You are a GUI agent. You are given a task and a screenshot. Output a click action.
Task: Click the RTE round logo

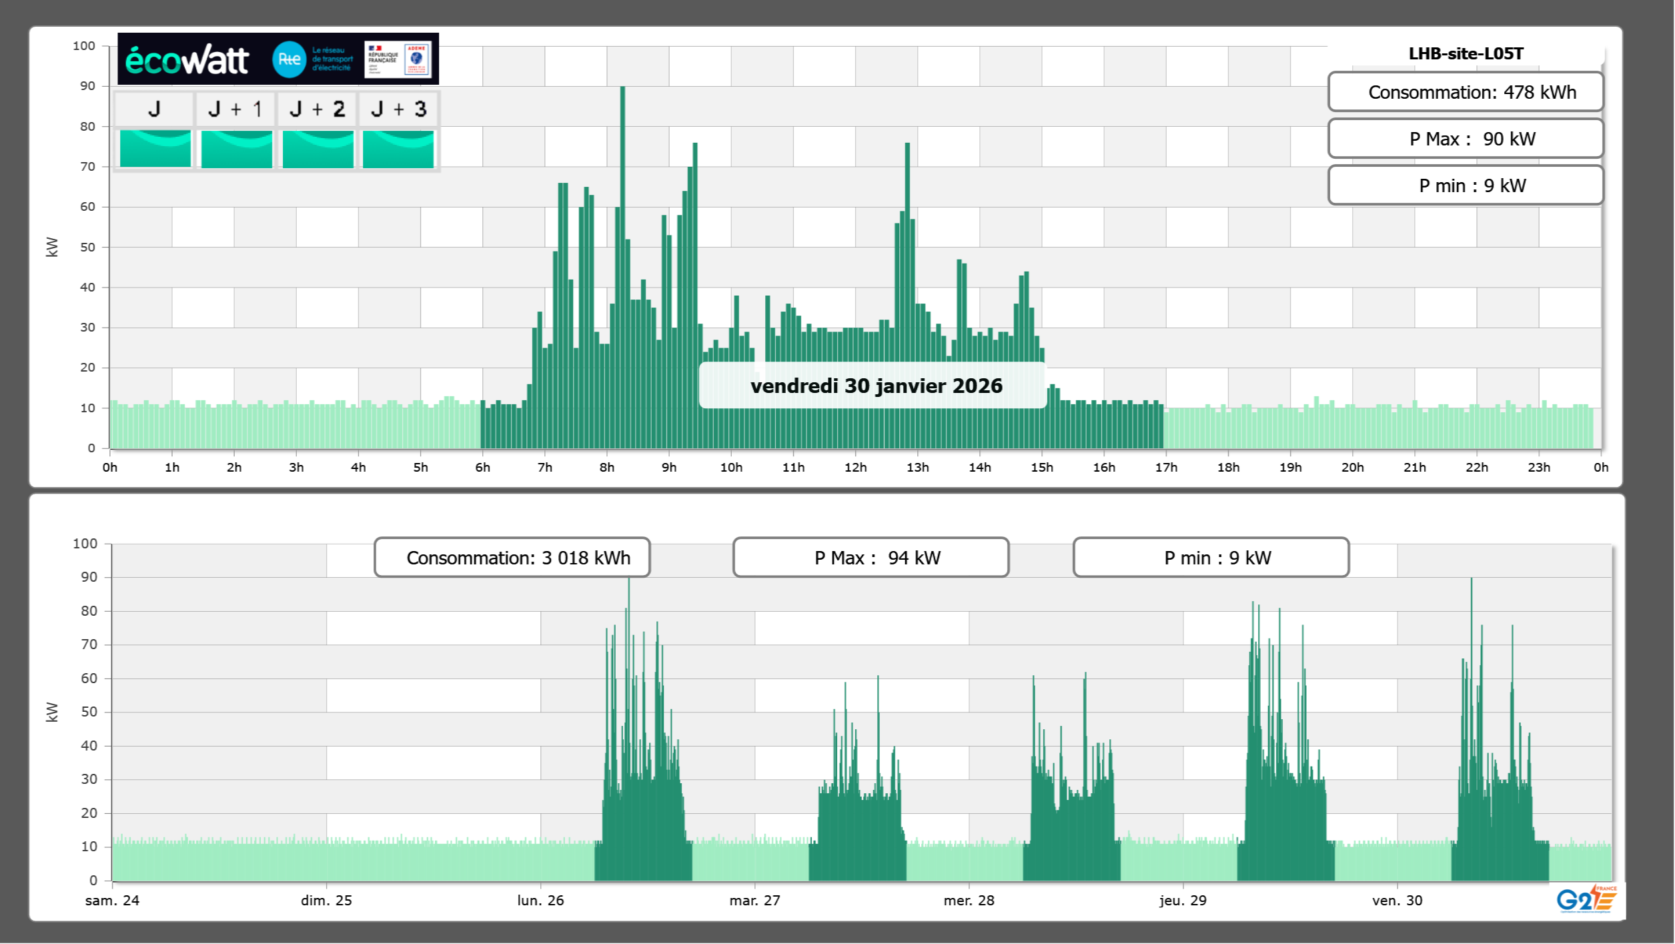click(289, 59)
